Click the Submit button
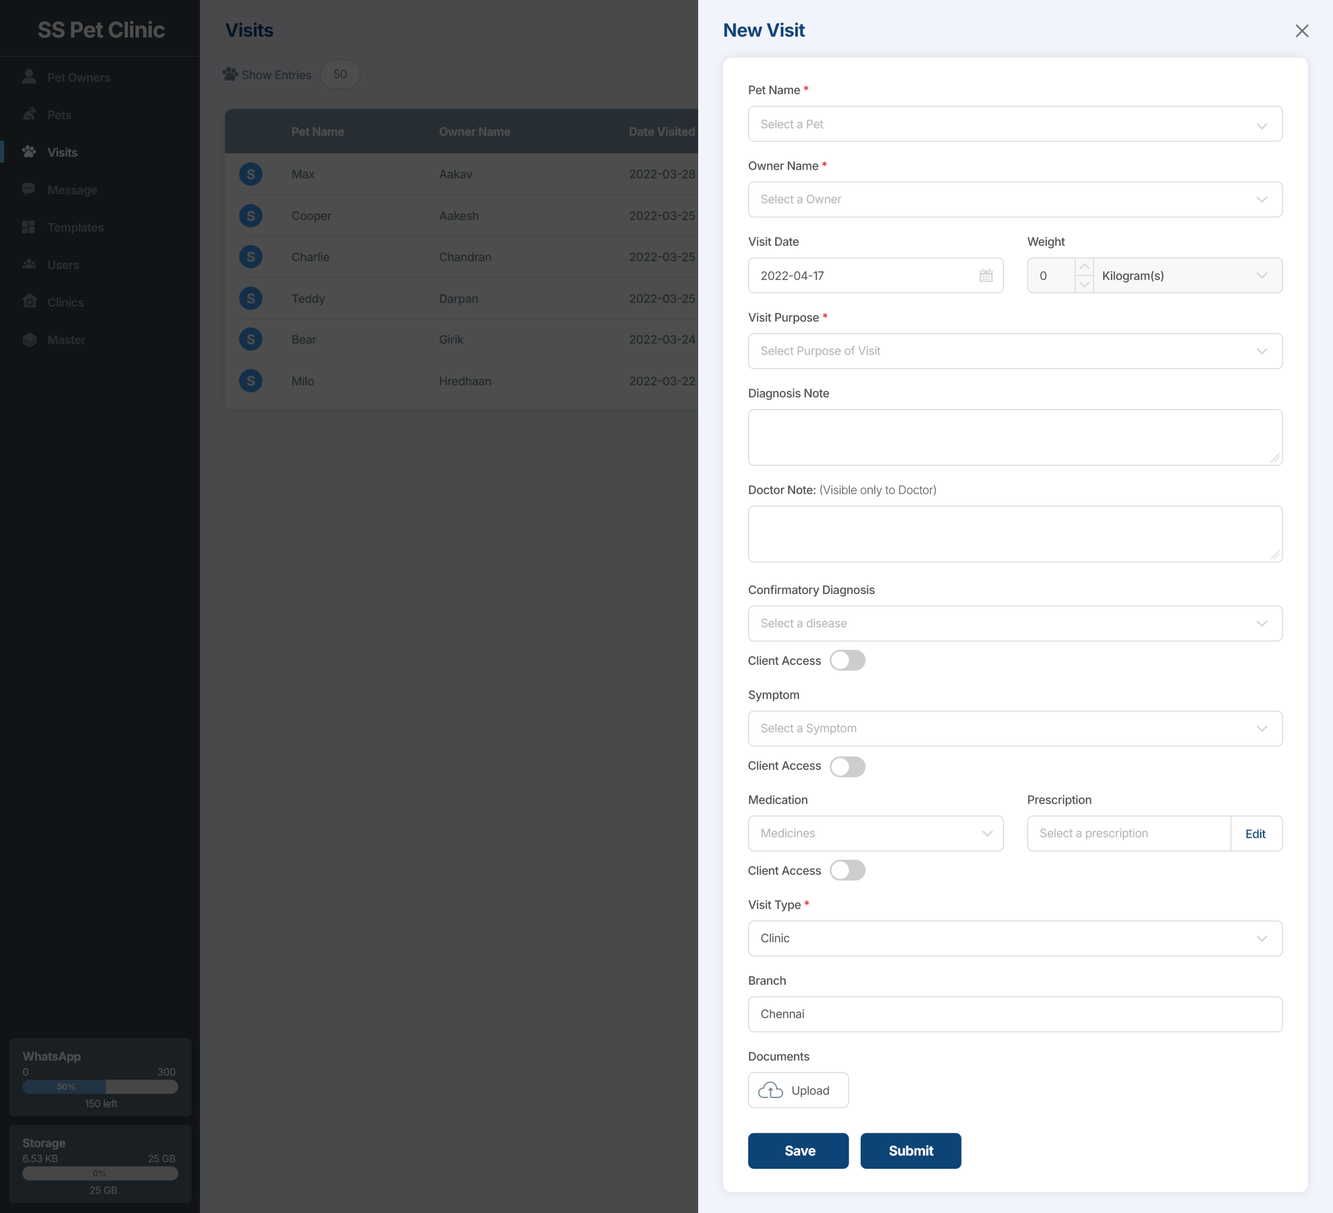This screenshot has width=1333, height=1213. point(911,1151)
